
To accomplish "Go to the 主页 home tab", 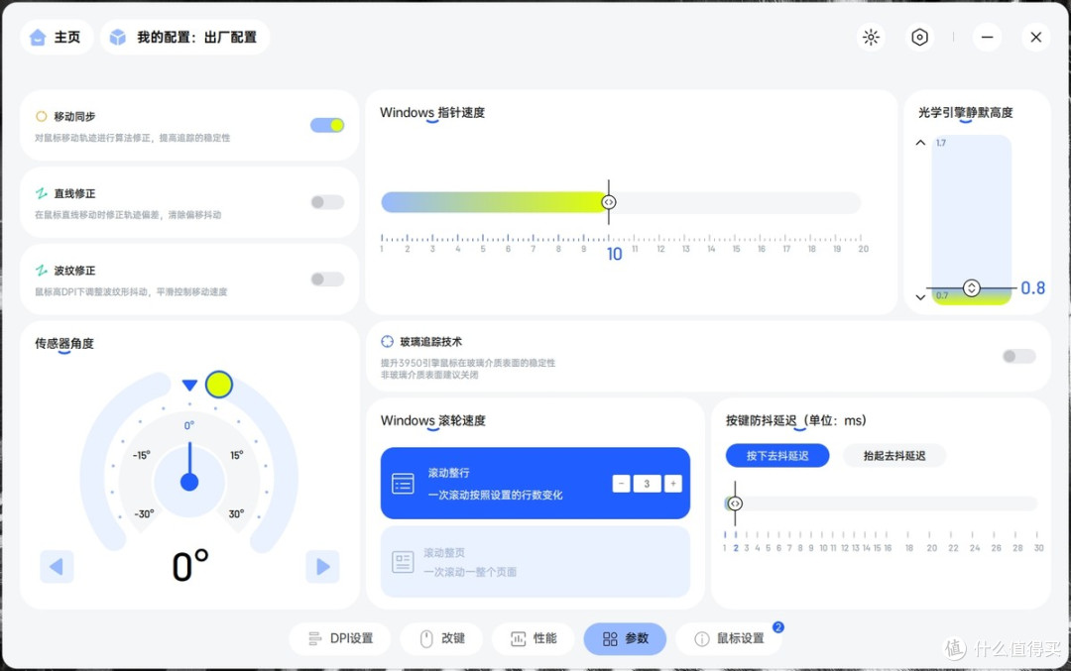I will pos(56,37).
